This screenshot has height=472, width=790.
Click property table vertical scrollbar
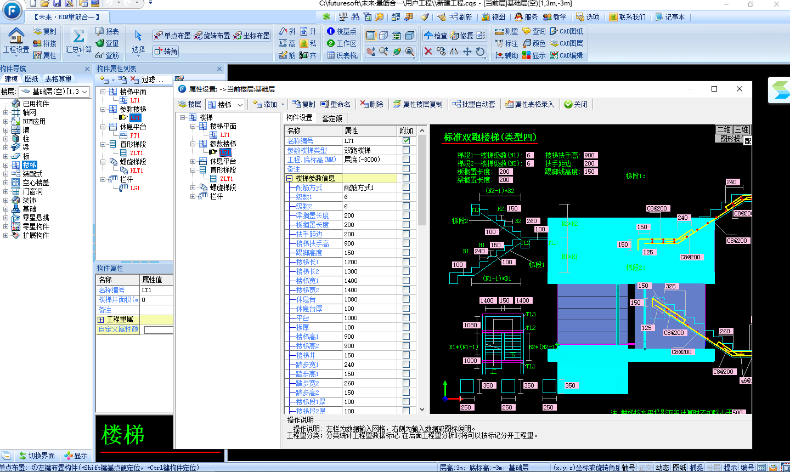(422, 270)
